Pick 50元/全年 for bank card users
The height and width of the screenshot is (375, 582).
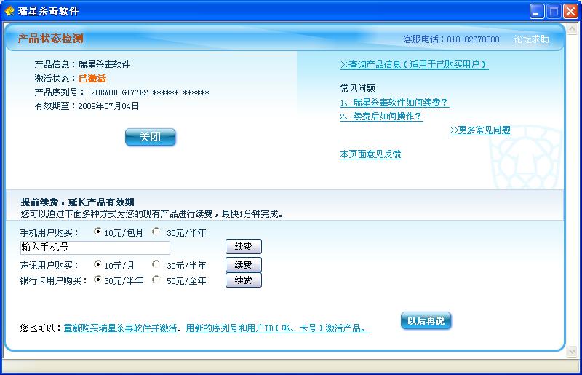(156, 280)
